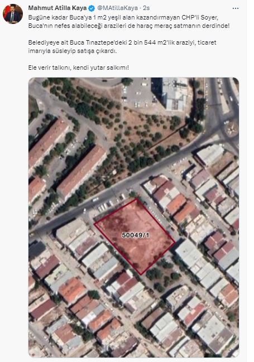254x362 pixels.
Task: Click the line "imarıyla süsleyip satışa çıkardı"
Action: [x=73, y=51]
